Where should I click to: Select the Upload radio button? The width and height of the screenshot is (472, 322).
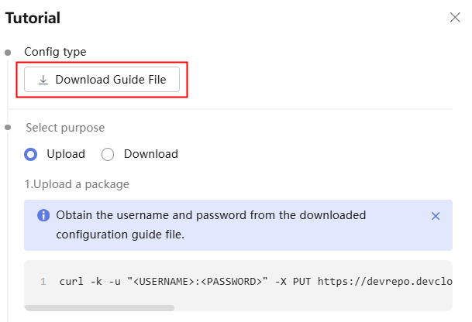31,154
